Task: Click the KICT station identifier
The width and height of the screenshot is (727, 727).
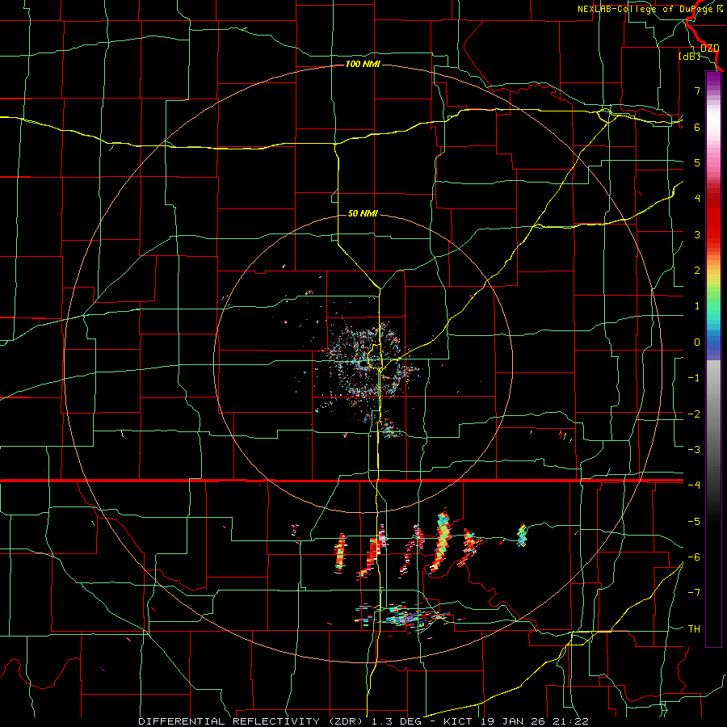Action: (x=458, y=721)
